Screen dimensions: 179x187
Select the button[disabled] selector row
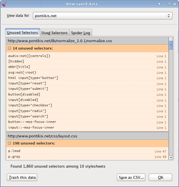click(87, 94)
